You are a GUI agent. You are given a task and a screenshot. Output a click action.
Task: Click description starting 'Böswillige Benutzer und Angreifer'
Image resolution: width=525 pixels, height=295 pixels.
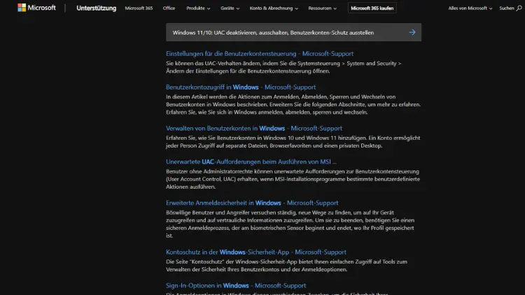click(x=290, y=224)
